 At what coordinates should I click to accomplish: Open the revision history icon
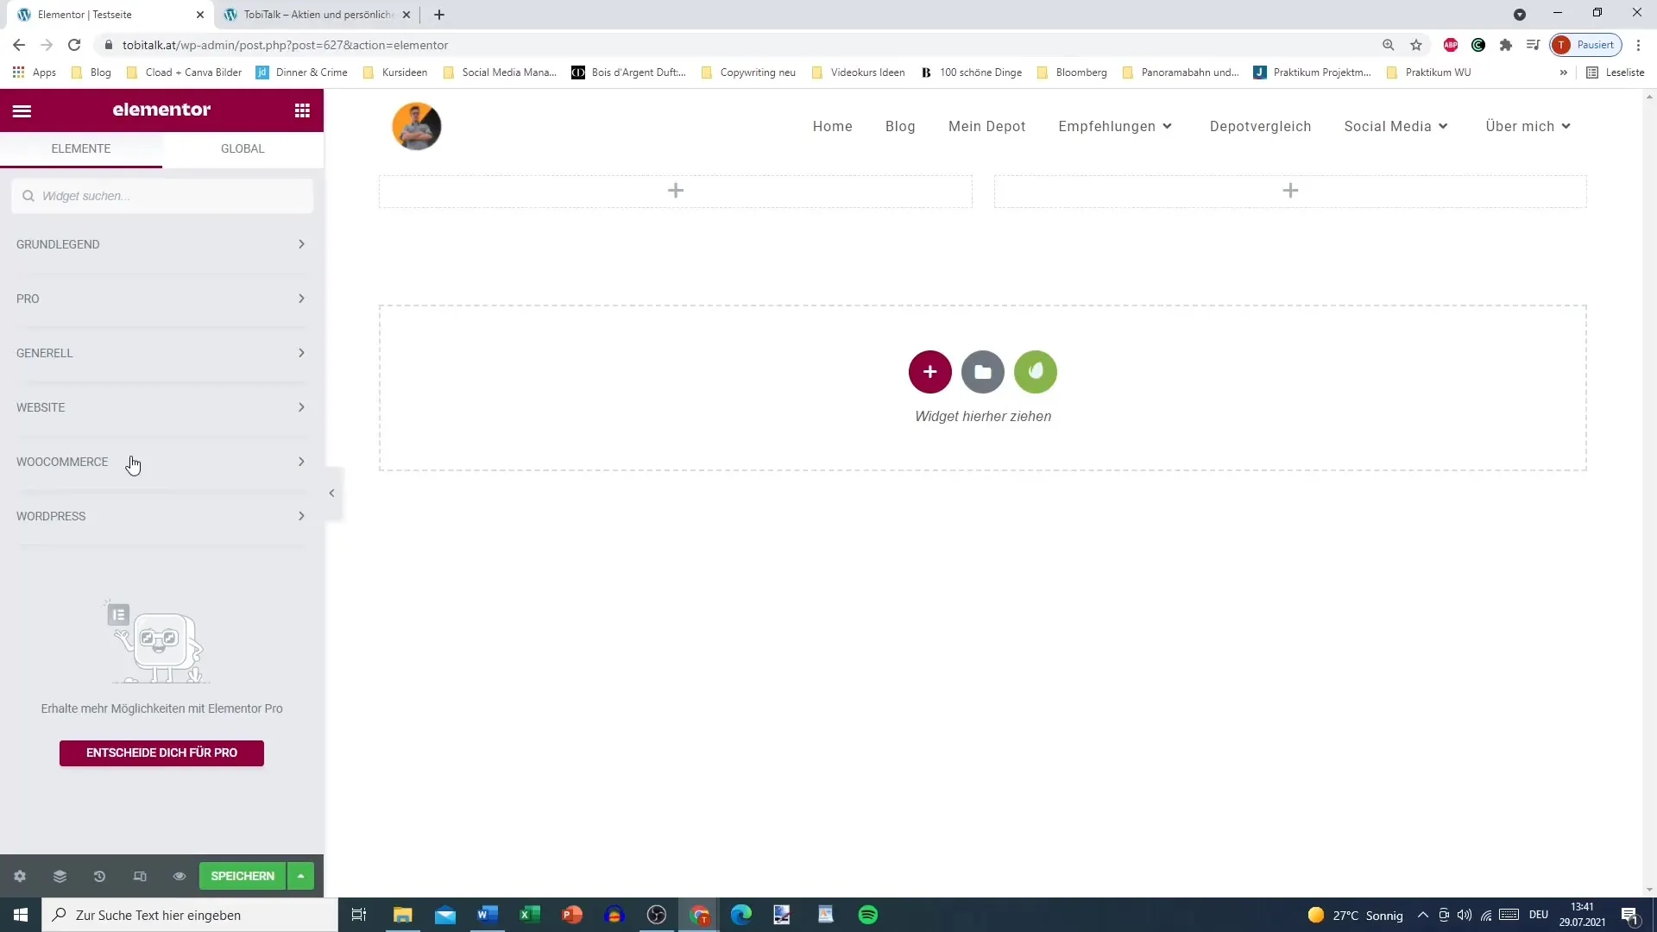[x=99, y=876]
